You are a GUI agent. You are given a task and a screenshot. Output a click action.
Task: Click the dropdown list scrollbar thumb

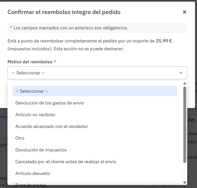click(185, 124)
